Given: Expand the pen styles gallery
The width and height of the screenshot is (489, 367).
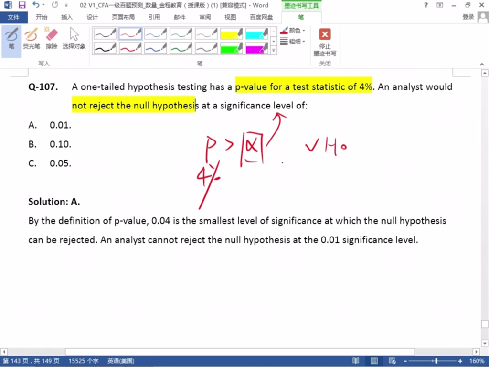Looking at the screenshot, I should 274,50.
